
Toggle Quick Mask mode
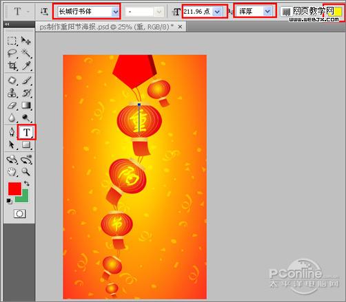[20, 214]
